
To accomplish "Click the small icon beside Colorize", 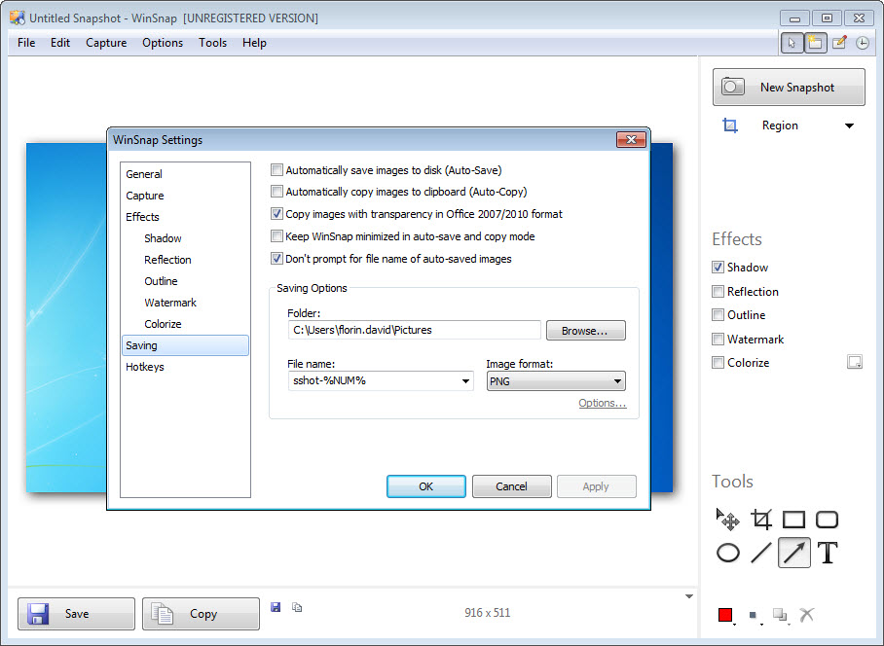I will 855,362.
